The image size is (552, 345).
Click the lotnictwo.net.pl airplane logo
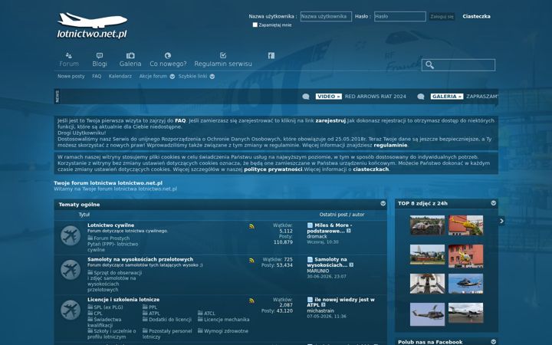point(92,25)
